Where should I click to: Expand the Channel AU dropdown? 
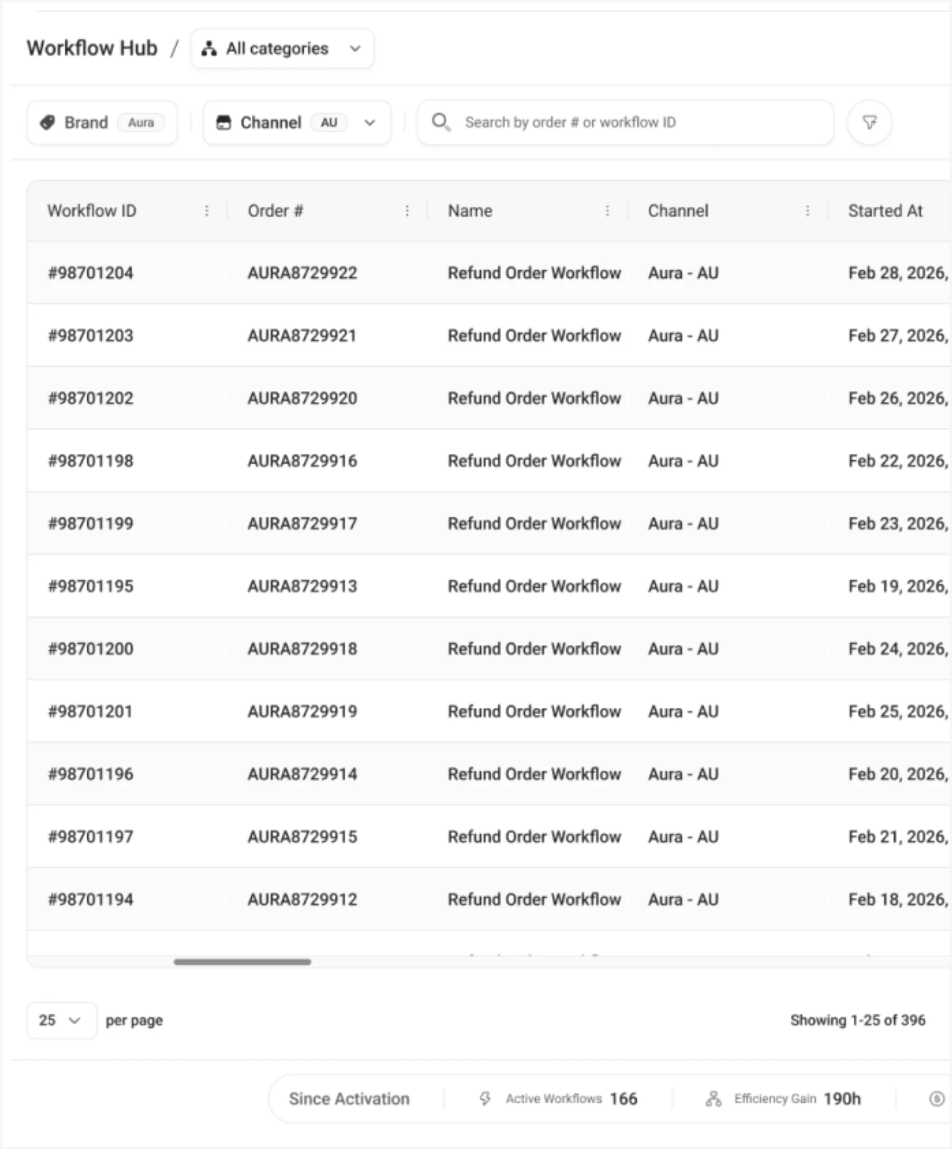(297, 123)
